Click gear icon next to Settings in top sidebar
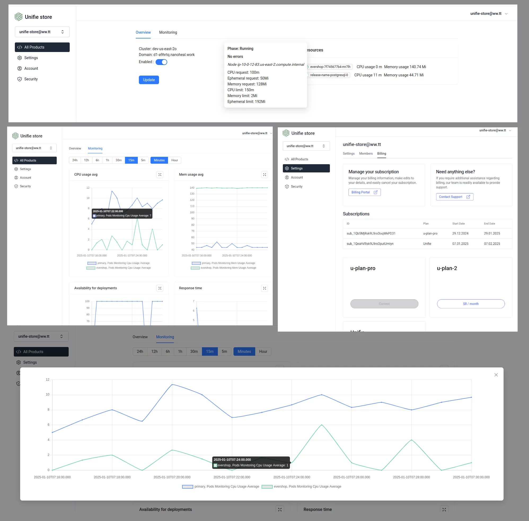Image resolution: width=529 pixels, height=521 pixels. tap(20, 58)
